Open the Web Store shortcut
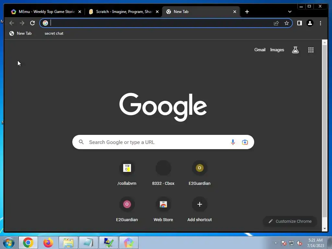 click(x=163, y=209)
